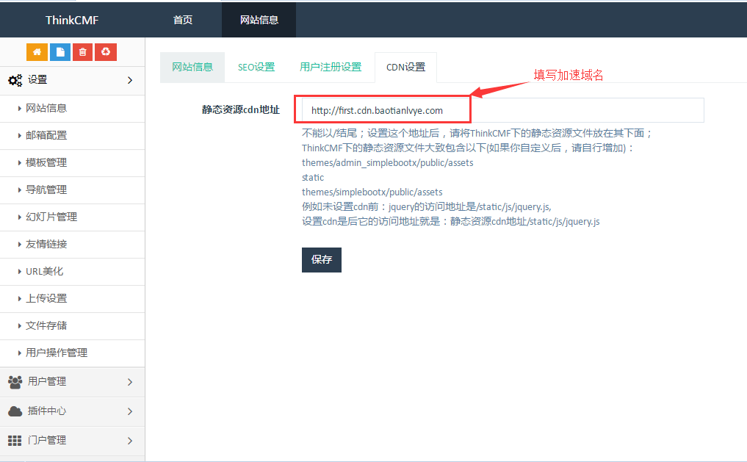Image resolution: width=747 pixels, height=462 pixels.
Task: Click the help line starting 设置cdn是后
Action: click(451, 222)
